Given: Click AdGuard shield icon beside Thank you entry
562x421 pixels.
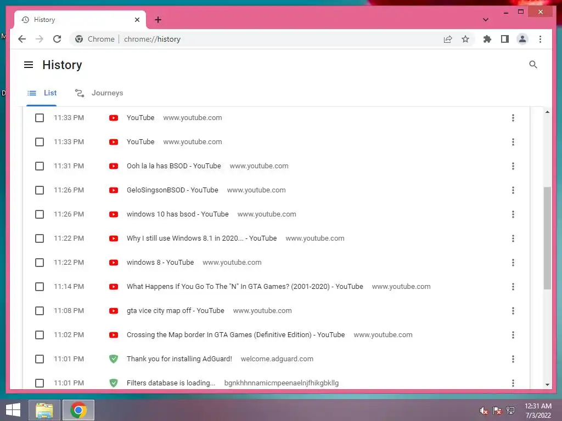Looking at the screenshot, I should (x=114, y=359).
